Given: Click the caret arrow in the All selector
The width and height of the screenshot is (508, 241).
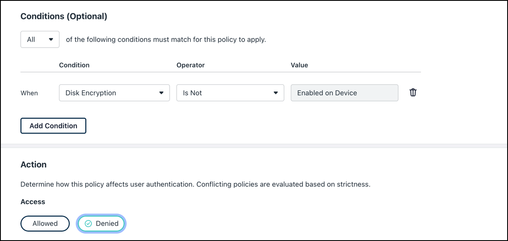Looking at the screenshot, I should pyautogui.click(x=51, y=40).
